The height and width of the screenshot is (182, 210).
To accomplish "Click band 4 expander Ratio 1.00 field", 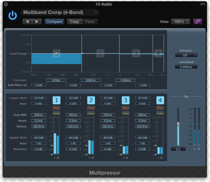I will 142,144.
